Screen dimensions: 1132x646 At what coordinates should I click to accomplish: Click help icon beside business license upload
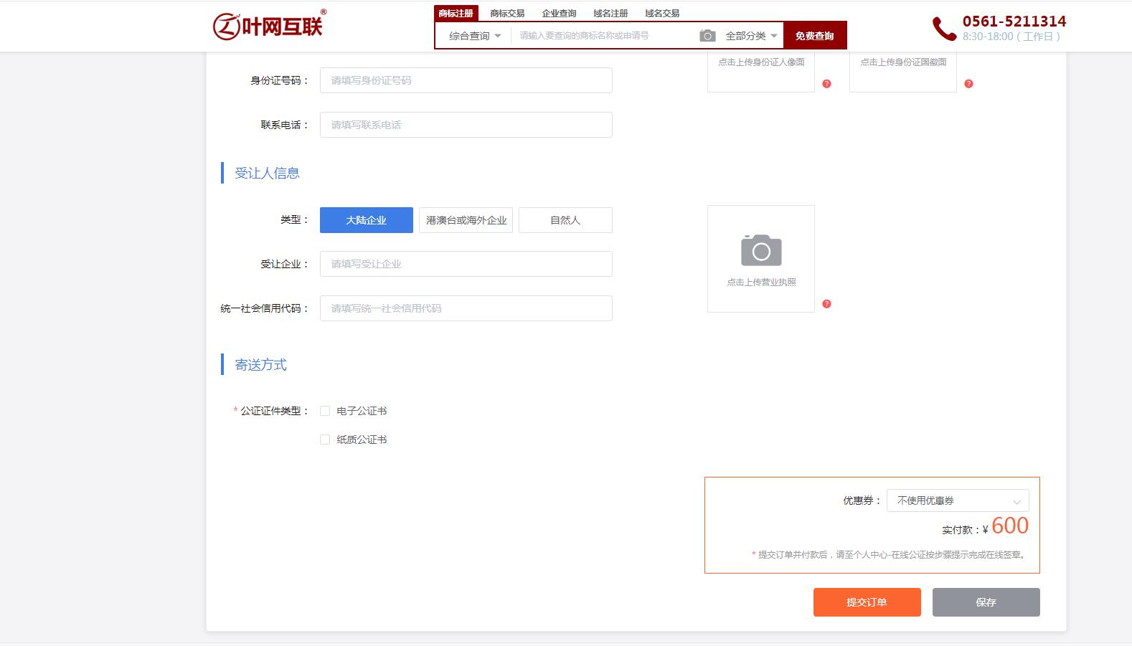pos(826,304)
